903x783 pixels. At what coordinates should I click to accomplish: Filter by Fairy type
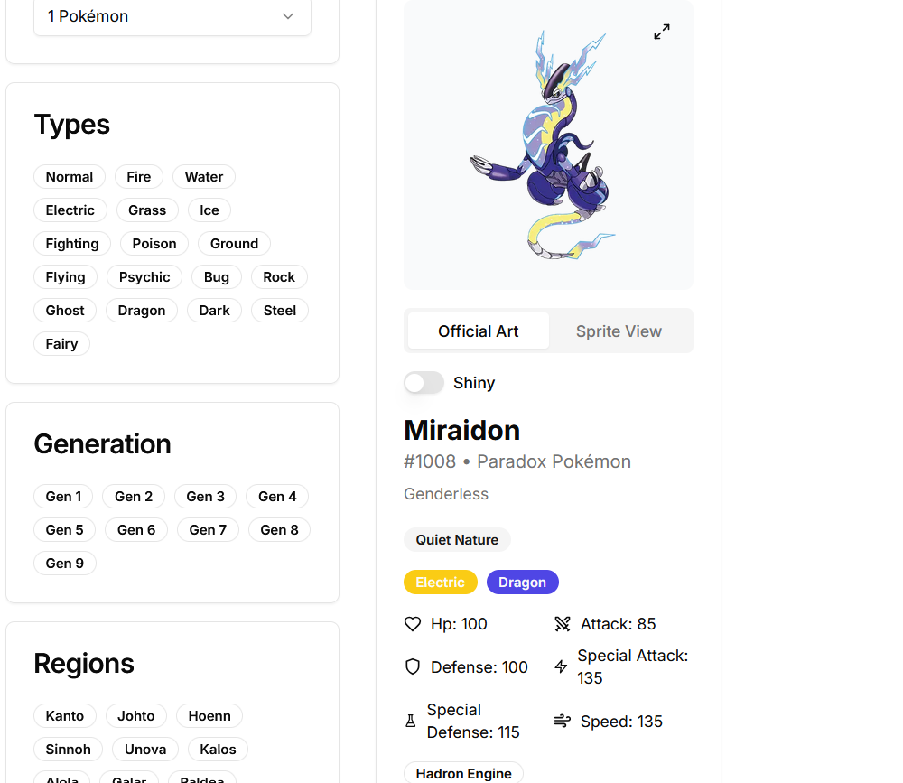pyautogui.click(x=61, y=344)
